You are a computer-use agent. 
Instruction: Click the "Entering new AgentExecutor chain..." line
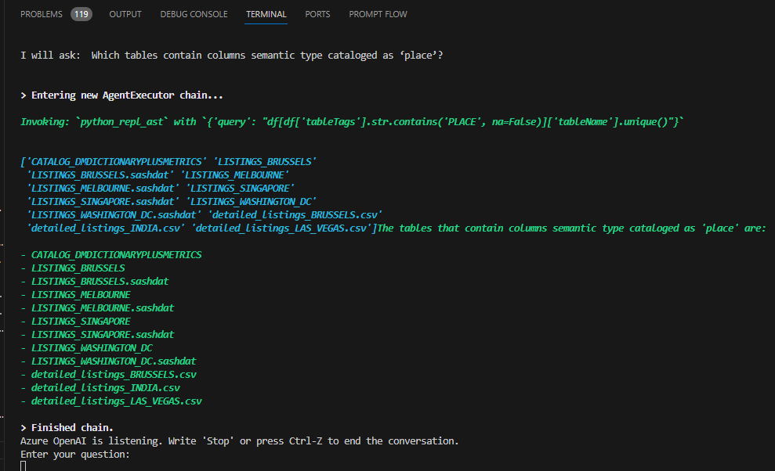(x=127, y=95)
